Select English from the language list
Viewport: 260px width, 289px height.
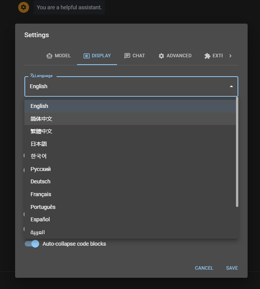130,106
